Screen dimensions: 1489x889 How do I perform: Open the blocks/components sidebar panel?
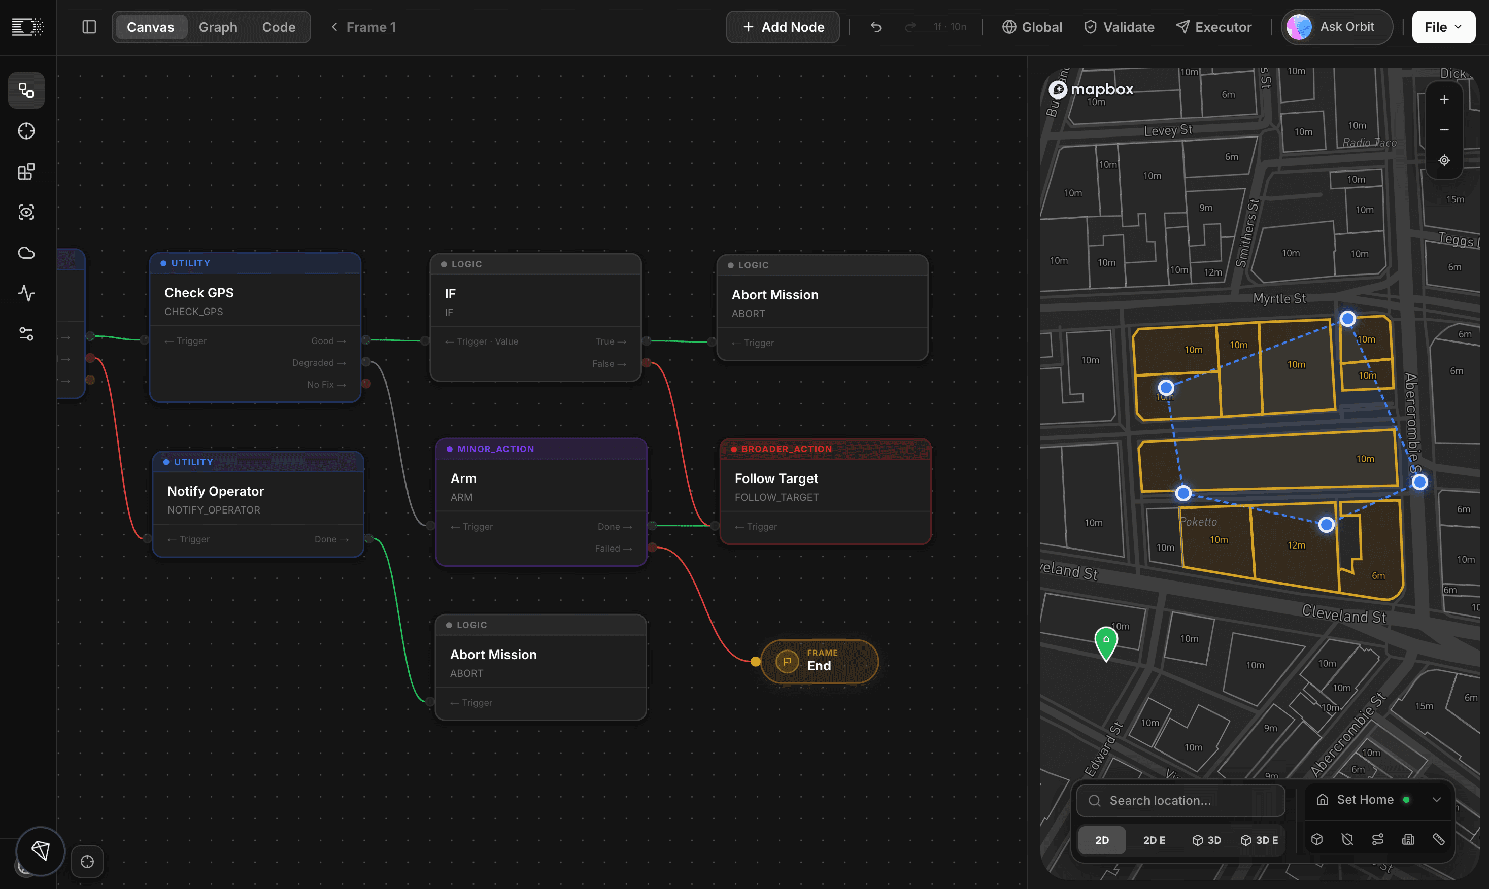[x=26, y=172]
